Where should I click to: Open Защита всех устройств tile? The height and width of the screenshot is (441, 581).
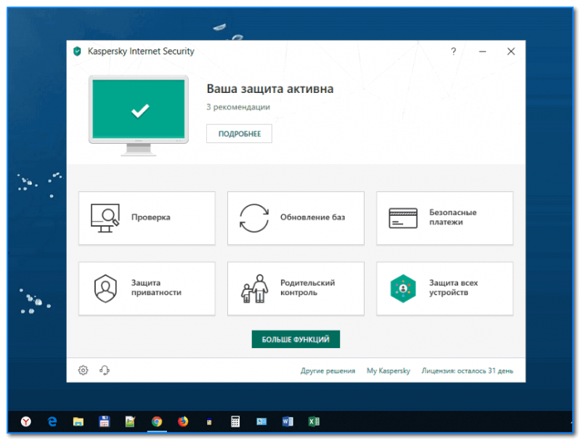point(444,288)
